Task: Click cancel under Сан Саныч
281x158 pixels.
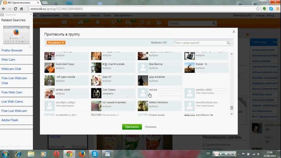Action: pyautogui.click(x=108, y=93)
